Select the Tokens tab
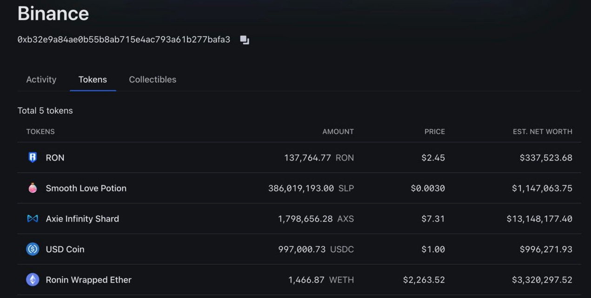 tap(93, 79)
